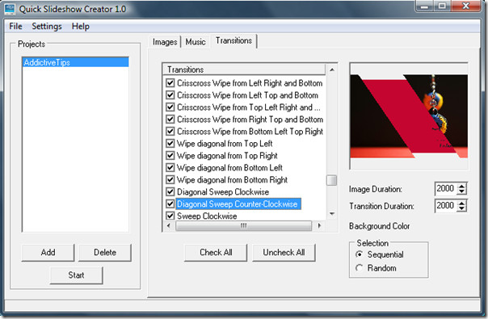The image size is (488, 319).
Task: Toggle Wipe diagonal from Top Right checkbox
Action: 170,155
